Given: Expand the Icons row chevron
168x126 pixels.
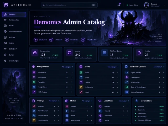Looking at the screenshot, I should tap(118, 77).
